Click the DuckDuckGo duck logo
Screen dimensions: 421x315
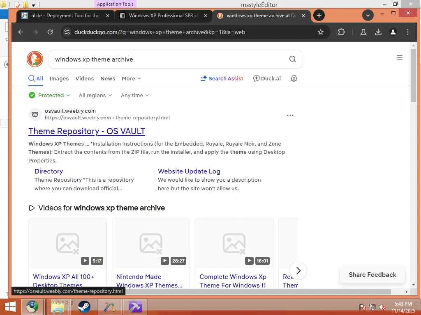click(x=35, y=59)
